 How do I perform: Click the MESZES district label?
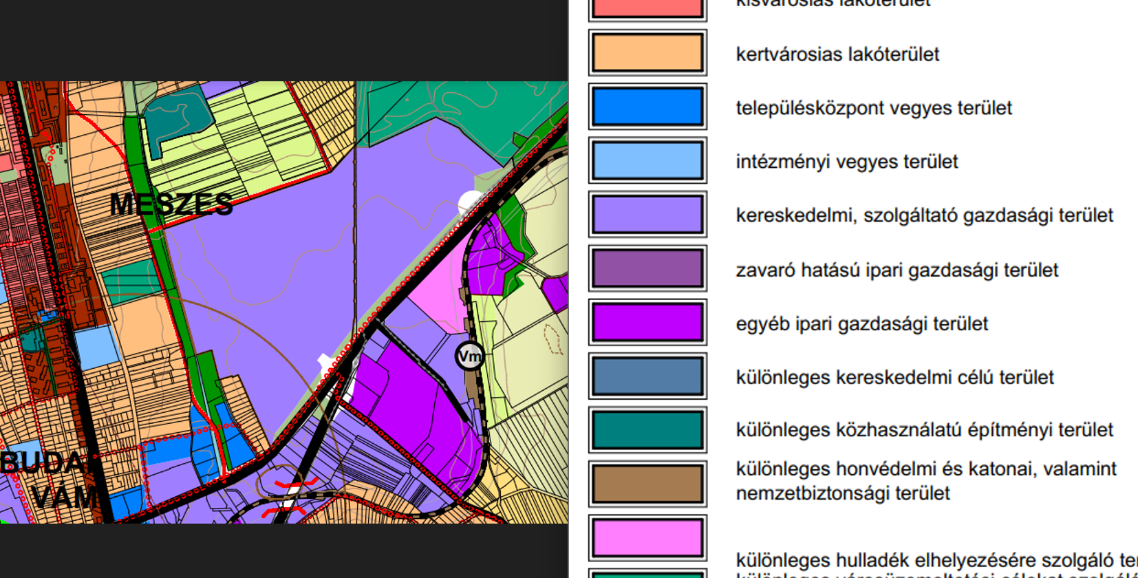click(x=171, y=204)
